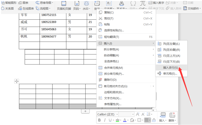Click table cell containing 帆帆
The height and width of the screenshot is (125, 202).
(x=29, y=37)
